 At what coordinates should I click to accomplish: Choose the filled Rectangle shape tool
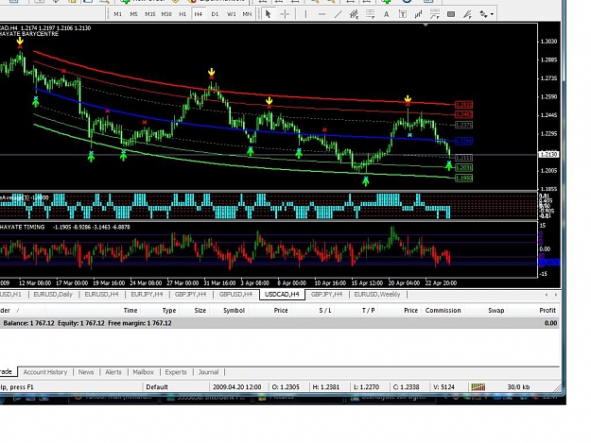coord(451,14)
